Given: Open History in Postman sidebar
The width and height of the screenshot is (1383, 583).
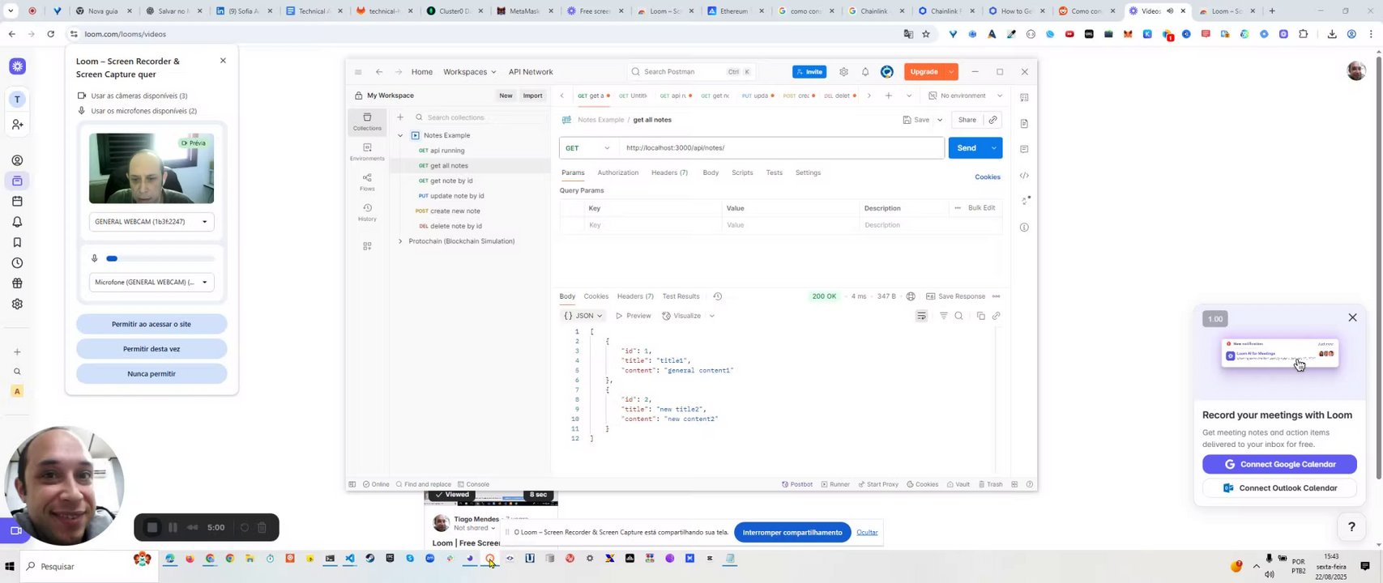Looking at the screenshot, I should [x=367, y=212].
